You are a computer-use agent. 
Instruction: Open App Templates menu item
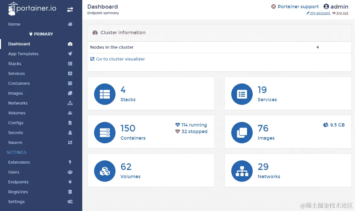23,54
